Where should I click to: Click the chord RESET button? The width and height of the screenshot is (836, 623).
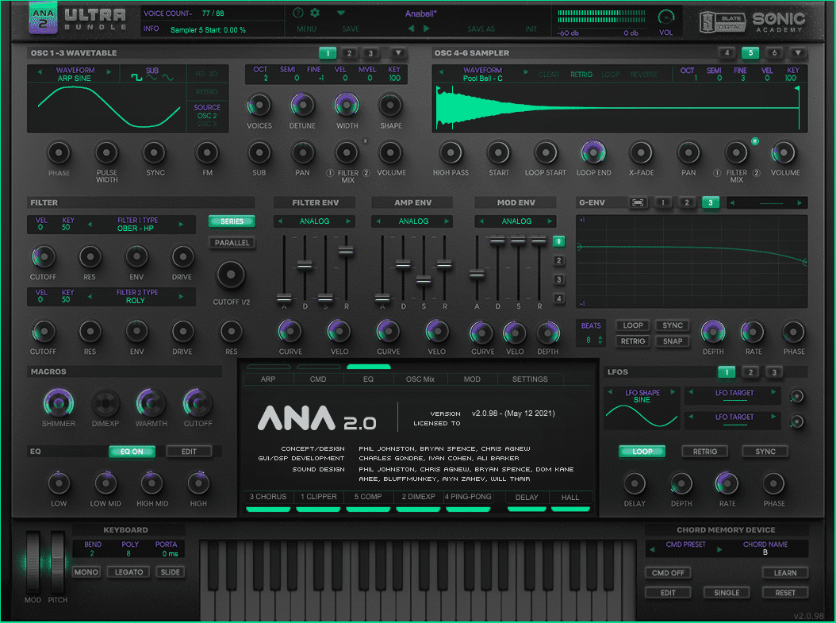784,592
